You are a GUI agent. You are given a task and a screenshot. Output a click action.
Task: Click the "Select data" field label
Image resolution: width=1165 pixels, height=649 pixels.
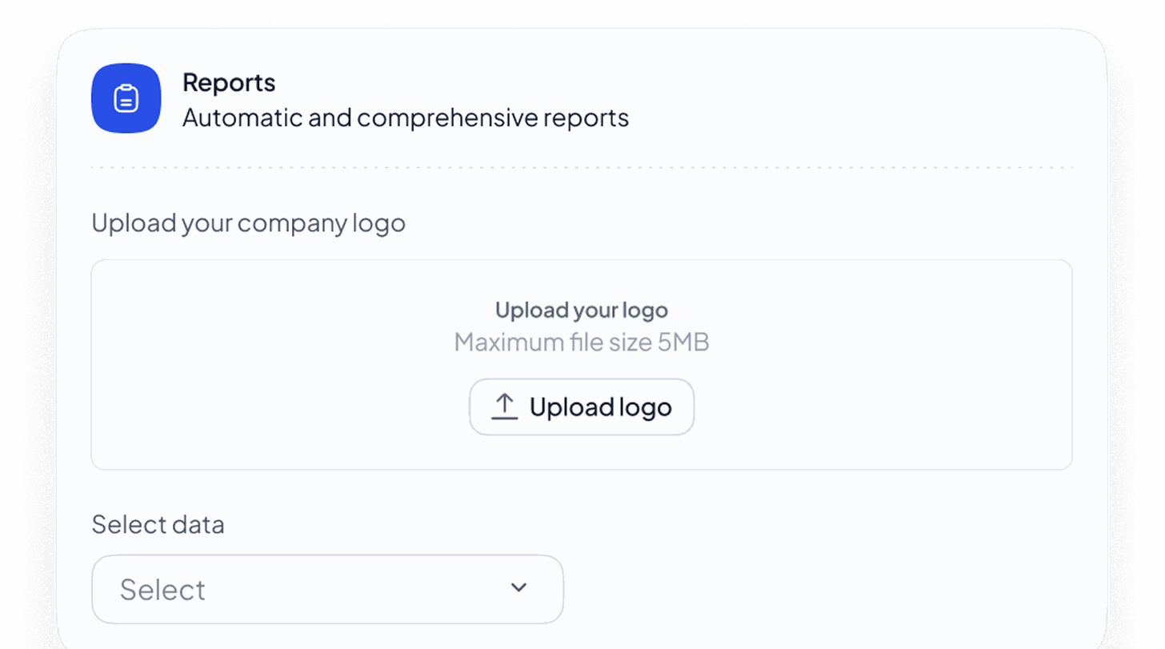[158, 524]
